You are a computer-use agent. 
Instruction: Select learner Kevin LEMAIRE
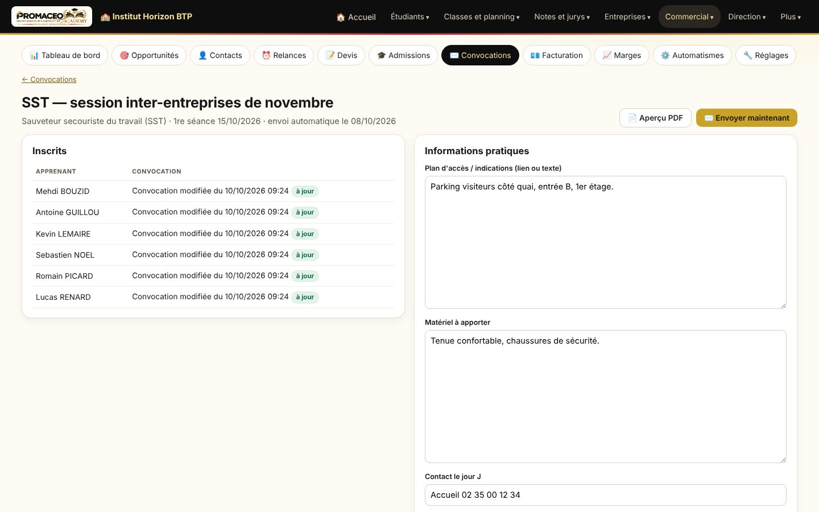(x=63, y=234)
